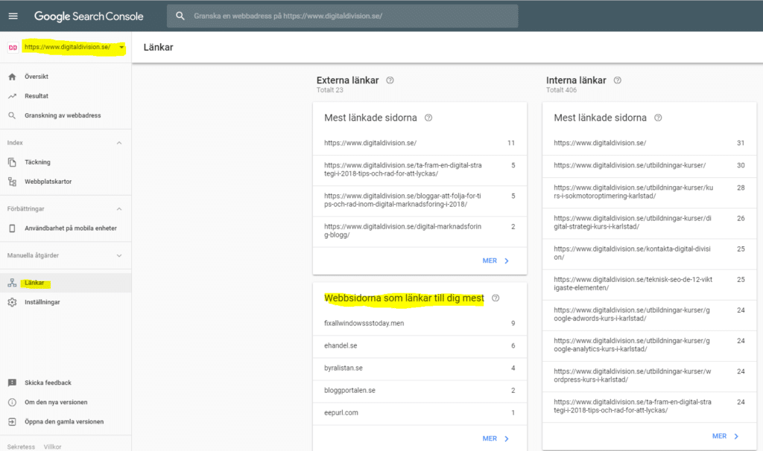Viewport: 763px width, 451px height.
Task: Click the Resultat trend icon
Action: (12, 96)
